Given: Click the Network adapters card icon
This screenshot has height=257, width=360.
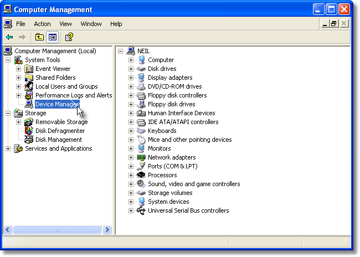Looking at the screenshot, I should 141,157.
